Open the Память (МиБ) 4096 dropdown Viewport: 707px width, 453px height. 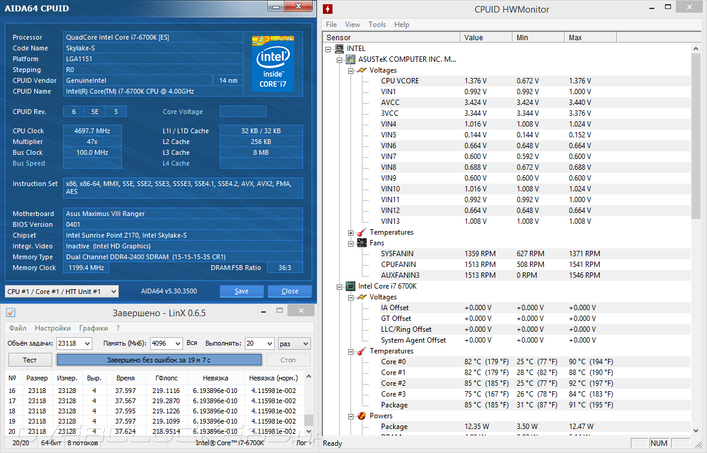(176, 344)
